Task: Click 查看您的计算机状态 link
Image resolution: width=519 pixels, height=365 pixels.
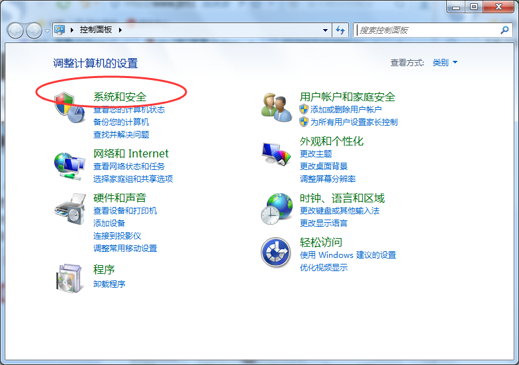Action: (x=129, y=110)
